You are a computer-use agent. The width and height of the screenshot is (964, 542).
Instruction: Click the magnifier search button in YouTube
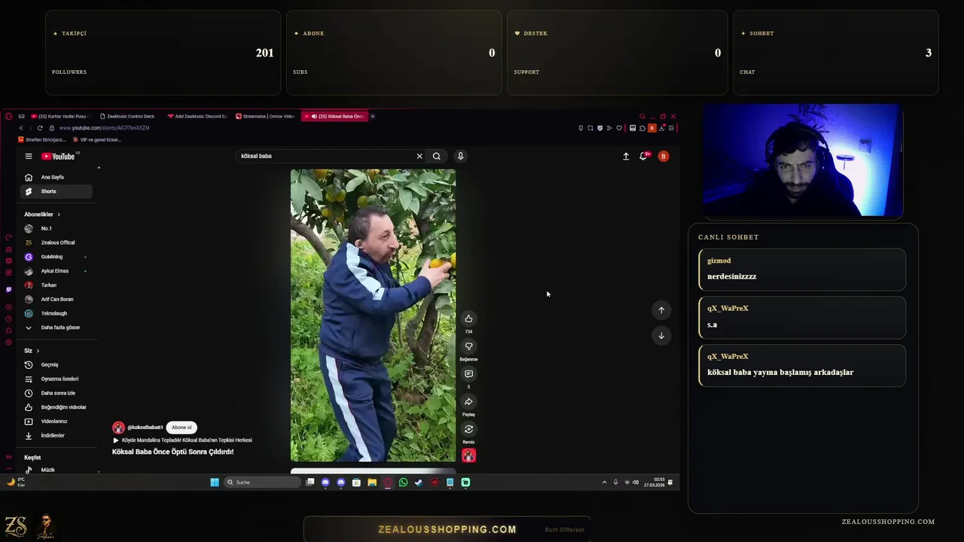(x=436, y=156)
